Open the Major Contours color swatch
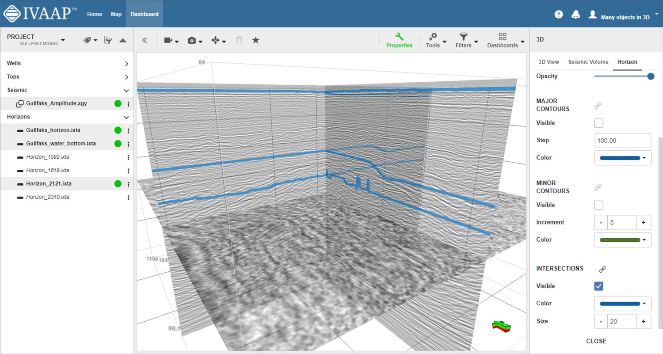The height and width of the screenshot is (354, 663). coord(623,158)
